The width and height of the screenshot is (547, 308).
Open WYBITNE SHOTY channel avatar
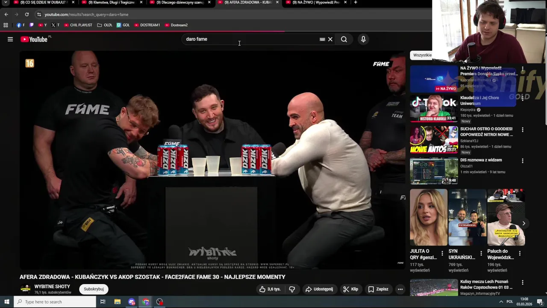coord(26,289)
